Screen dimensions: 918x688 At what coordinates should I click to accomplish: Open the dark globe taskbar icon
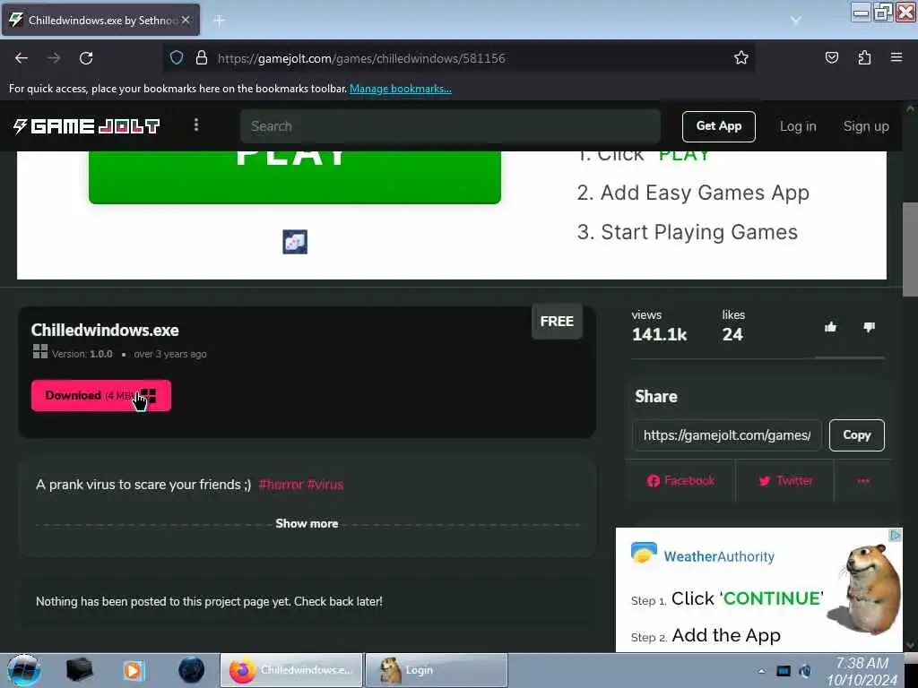pos(192,670)
